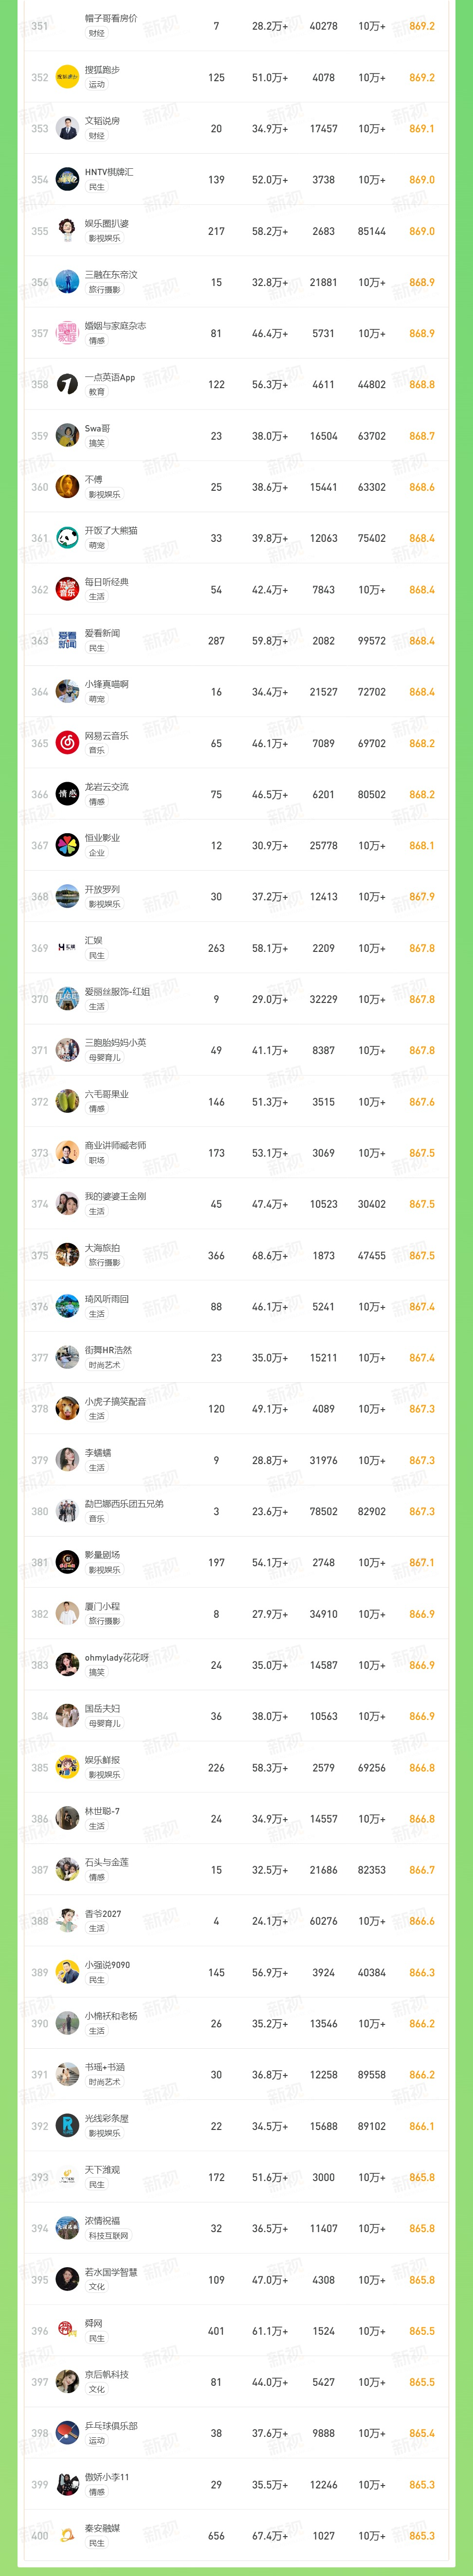Click the 搜狐跑步 yellow avatar icon
The width and height of the screenshot is (473, 2576).
(x=67, y=77)
